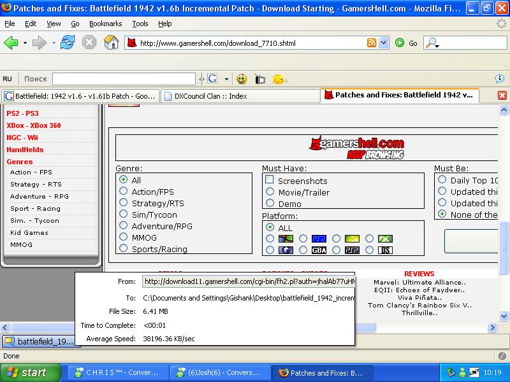This screenshot has width=510, height=382.
Task: Click the Google G search icon
Action: [212, 78]
